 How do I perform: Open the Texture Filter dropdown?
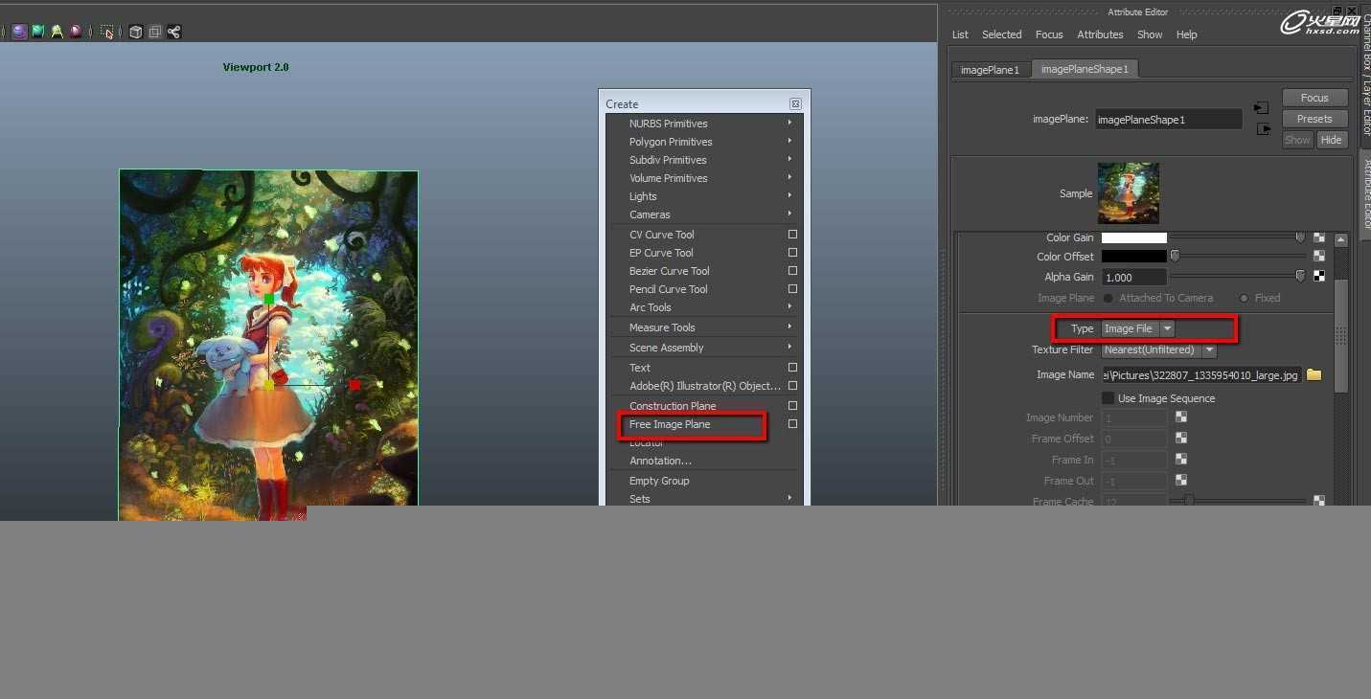click(1158, 349)
